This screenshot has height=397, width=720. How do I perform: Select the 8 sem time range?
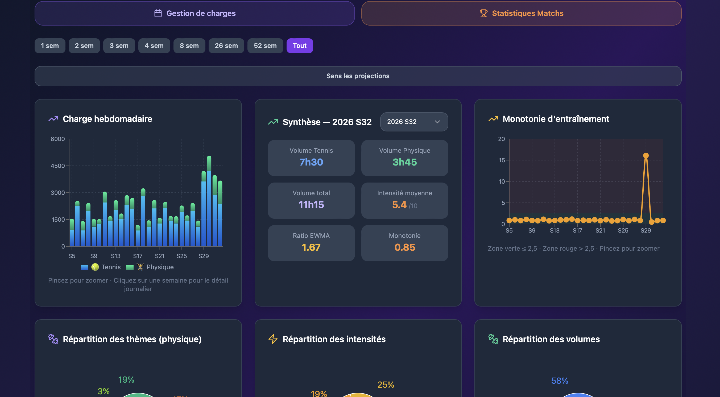tap(189, 46)
